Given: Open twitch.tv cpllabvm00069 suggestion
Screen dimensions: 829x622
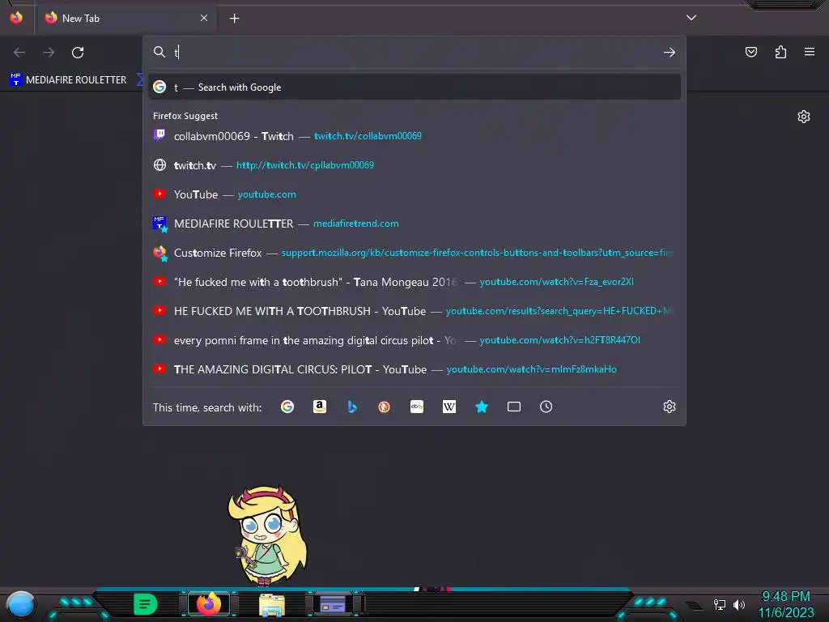Looking at the screenshot, I should point(414,165).
